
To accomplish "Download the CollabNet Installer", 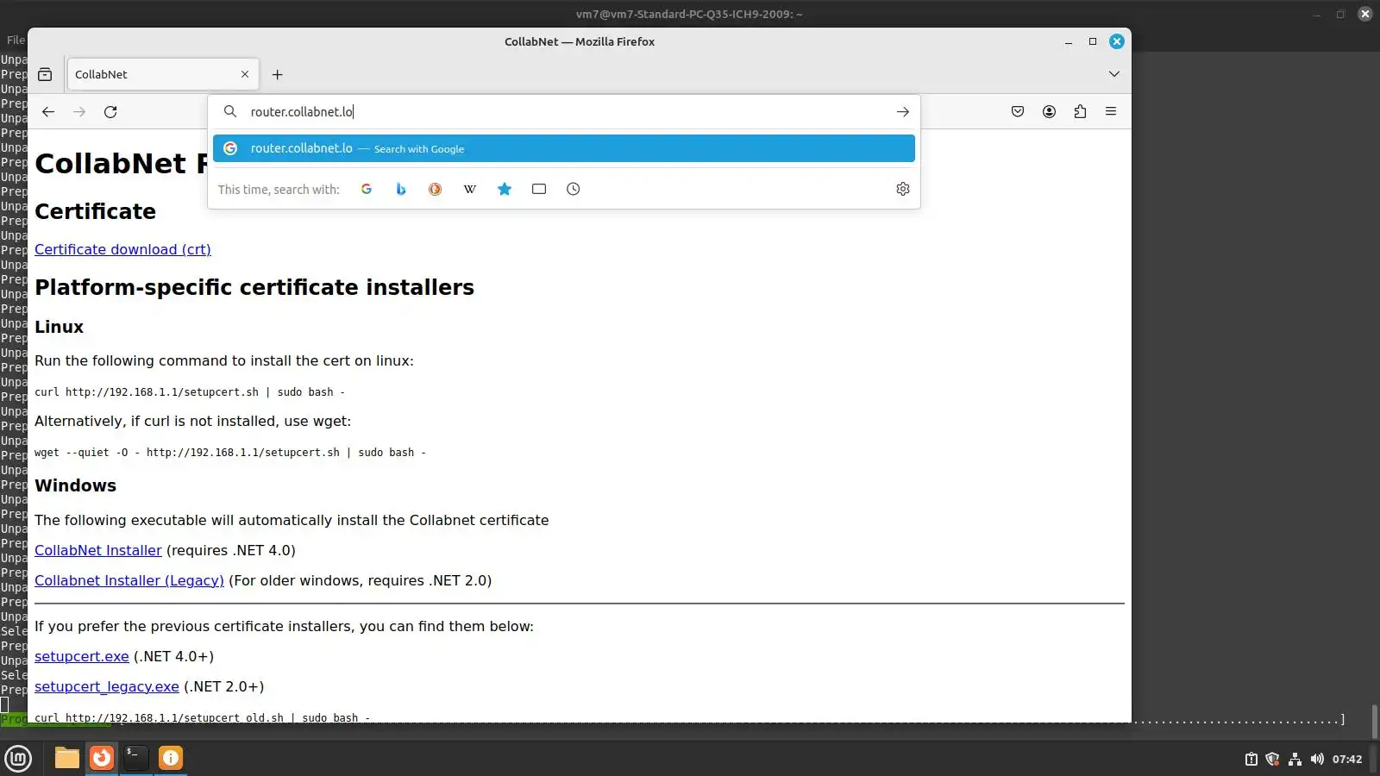I will 98,550.
